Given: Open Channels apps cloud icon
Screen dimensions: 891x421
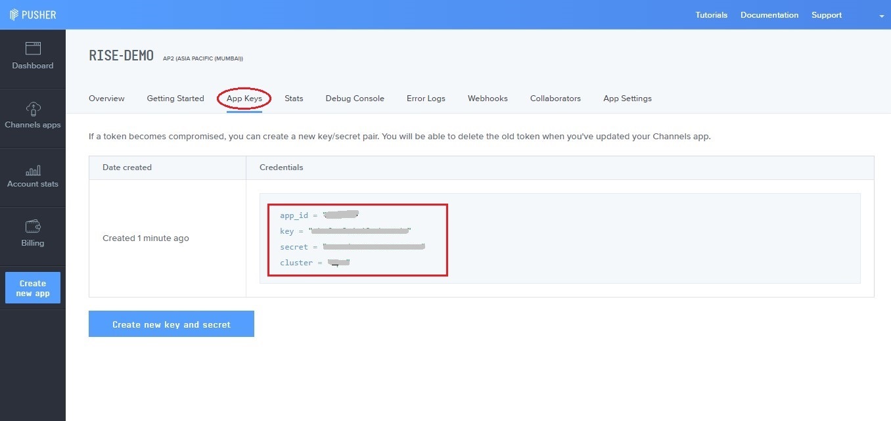Looking at the screenshot, I should 33,108.
